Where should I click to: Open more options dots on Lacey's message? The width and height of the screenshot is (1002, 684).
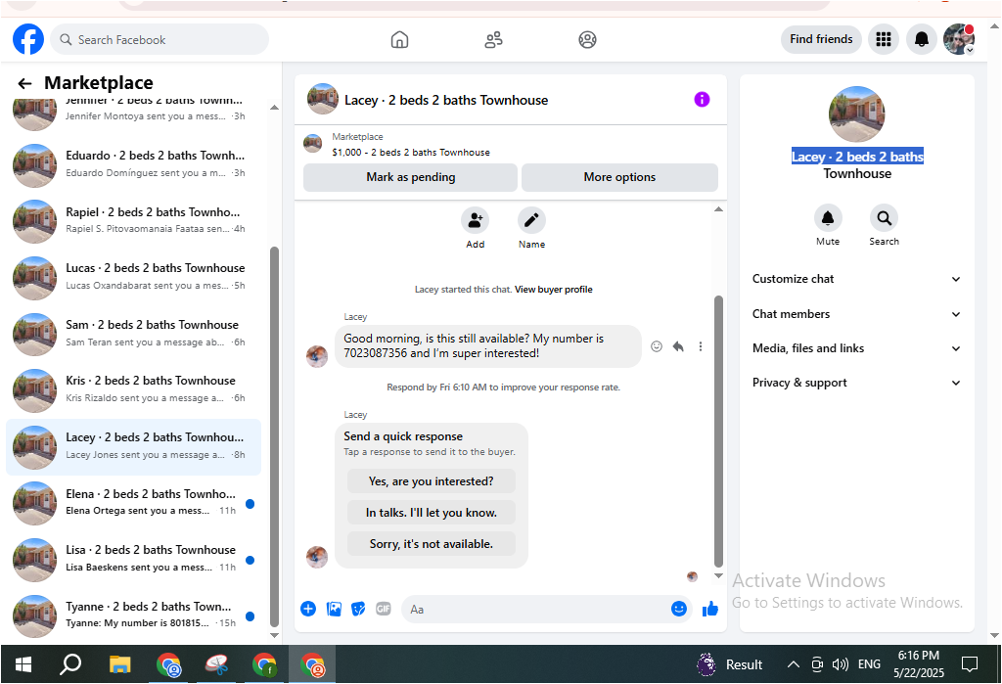pyautogui.click(x=701, y=346)
